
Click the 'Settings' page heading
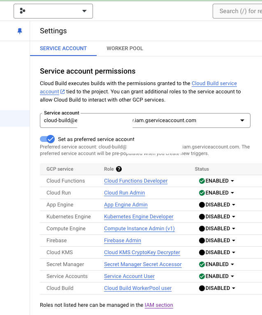pyautogui.click(x=53, y=31)
